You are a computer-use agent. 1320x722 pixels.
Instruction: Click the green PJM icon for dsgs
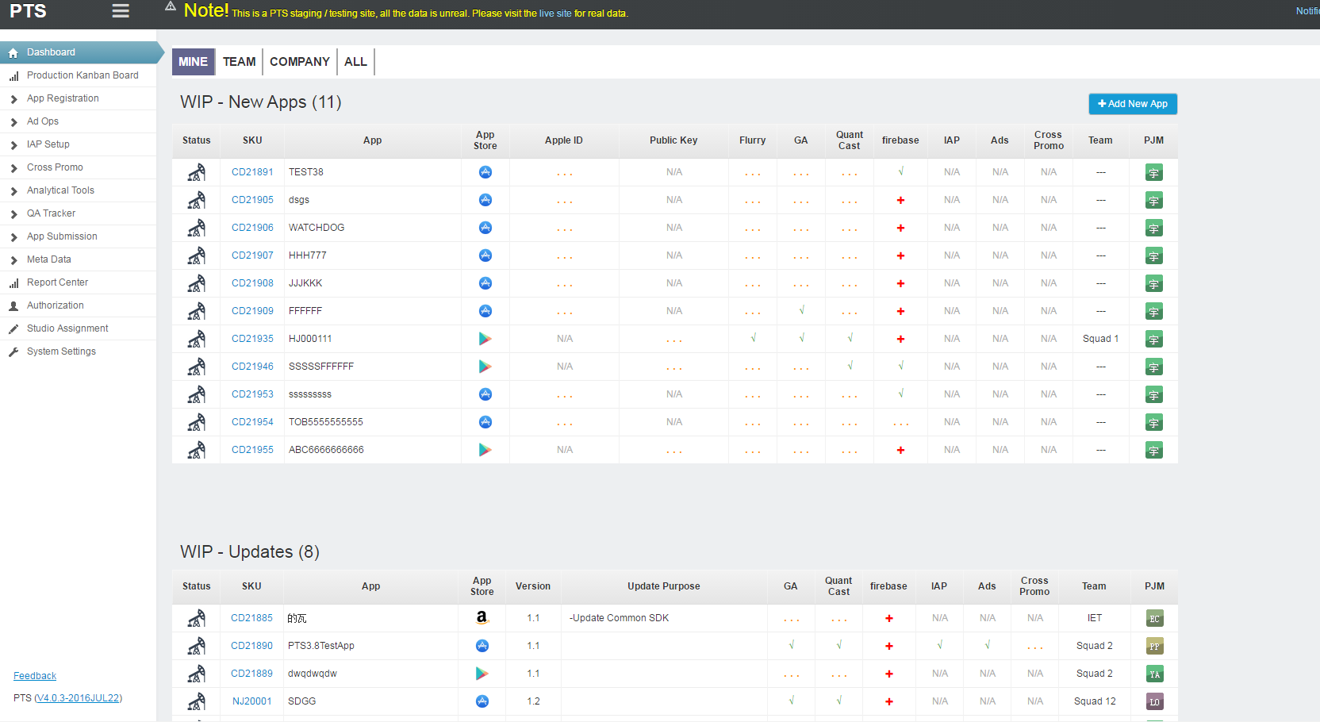1154,201
